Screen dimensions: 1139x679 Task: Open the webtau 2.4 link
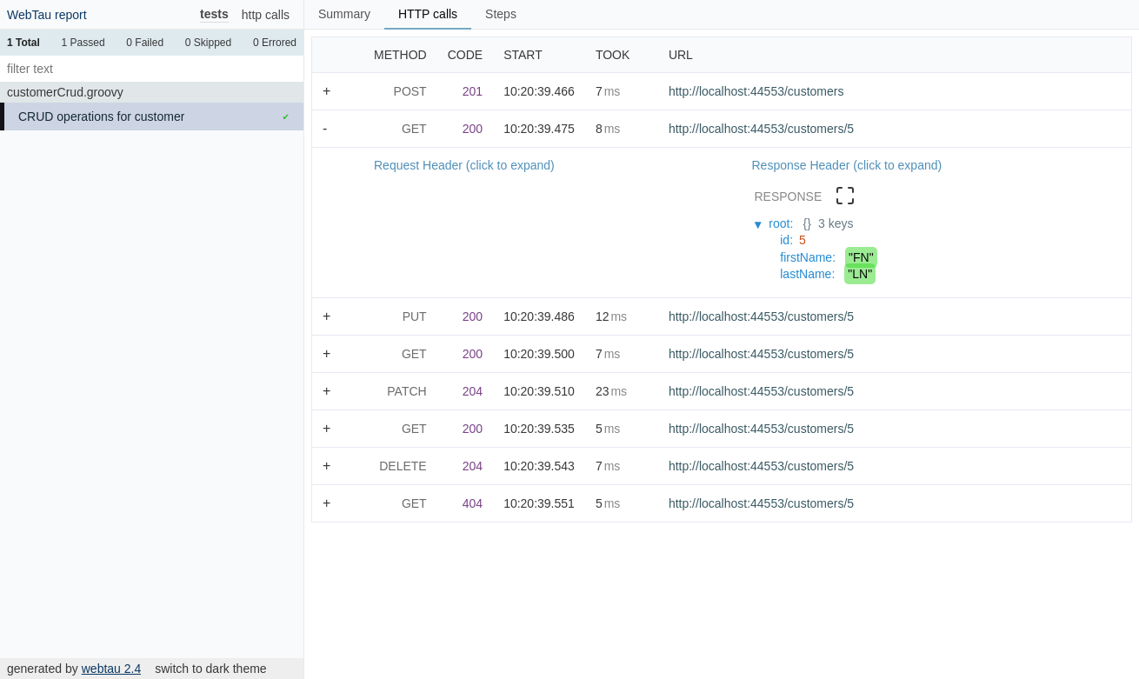(x=110, y=669)
